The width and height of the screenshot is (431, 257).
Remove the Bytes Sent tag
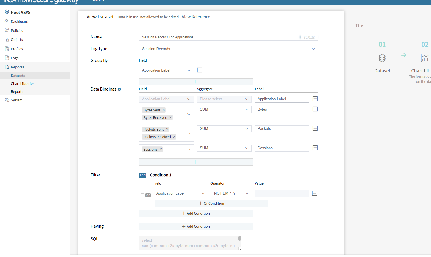pos(164,110)
